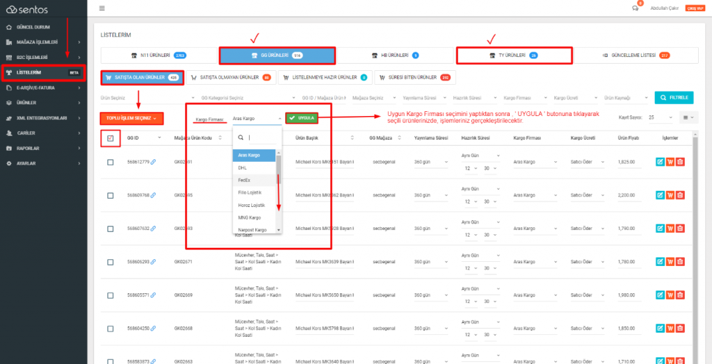Click link icon beside GG ID 568612779
The height and width of the screenshot is (364, 712).
[x=153, y=162]
